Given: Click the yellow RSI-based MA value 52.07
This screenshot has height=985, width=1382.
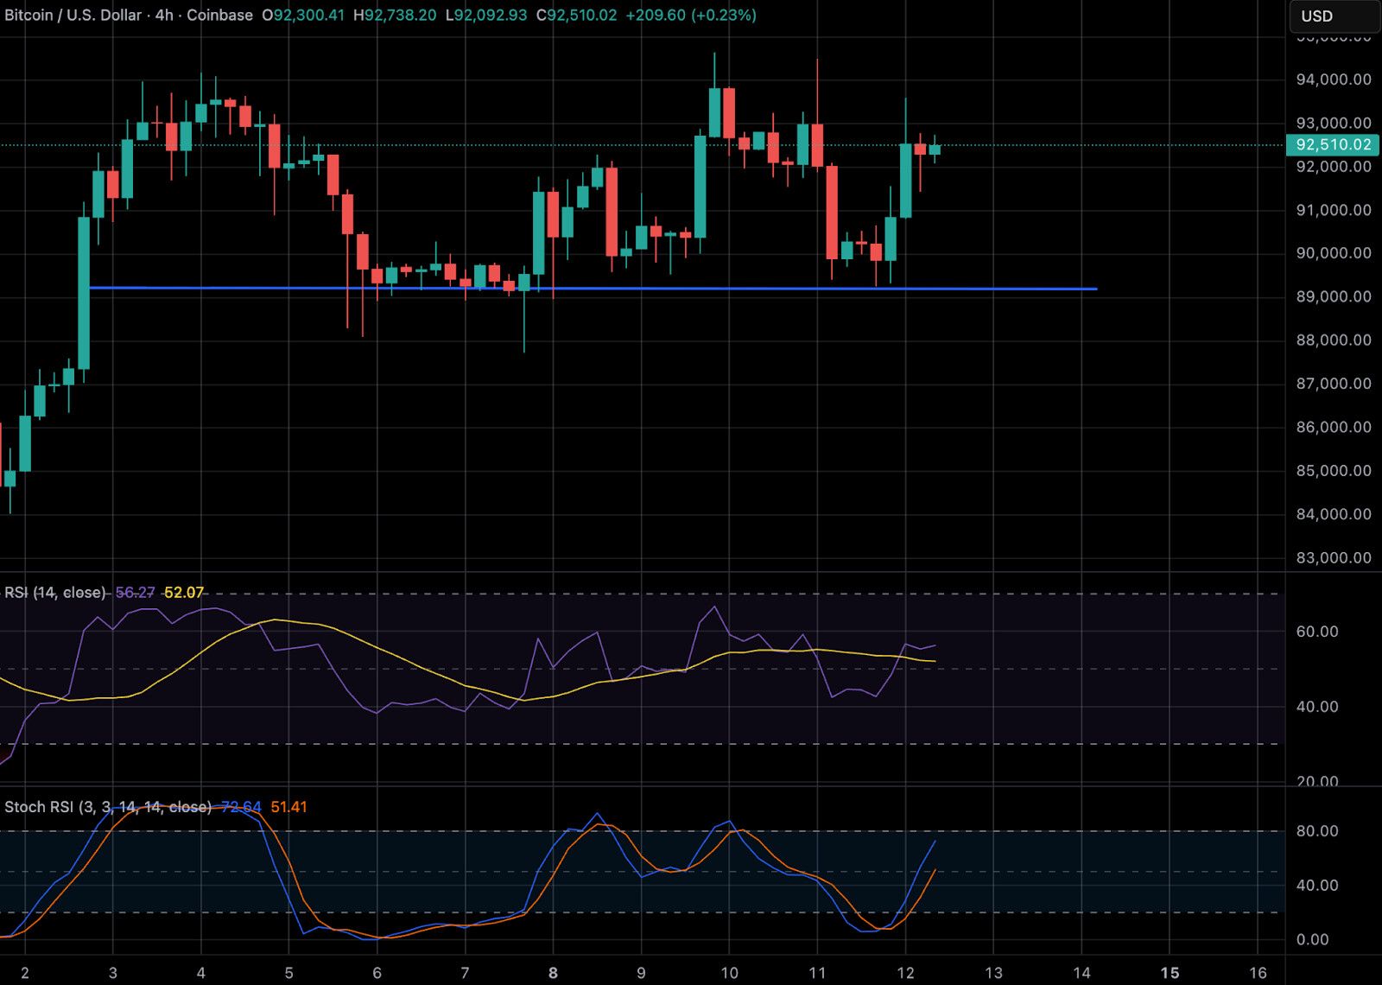Looking at the screenshot, I should [x=186, y=594].
